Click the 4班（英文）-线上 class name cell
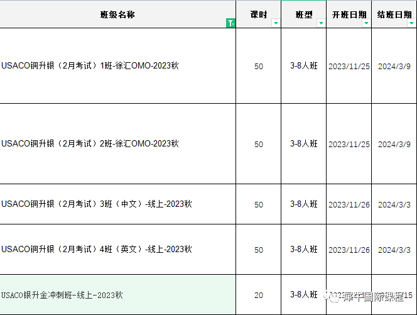 96,250
